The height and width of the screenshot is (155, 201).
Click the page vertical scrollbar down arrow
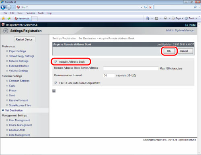coord(199,153)
